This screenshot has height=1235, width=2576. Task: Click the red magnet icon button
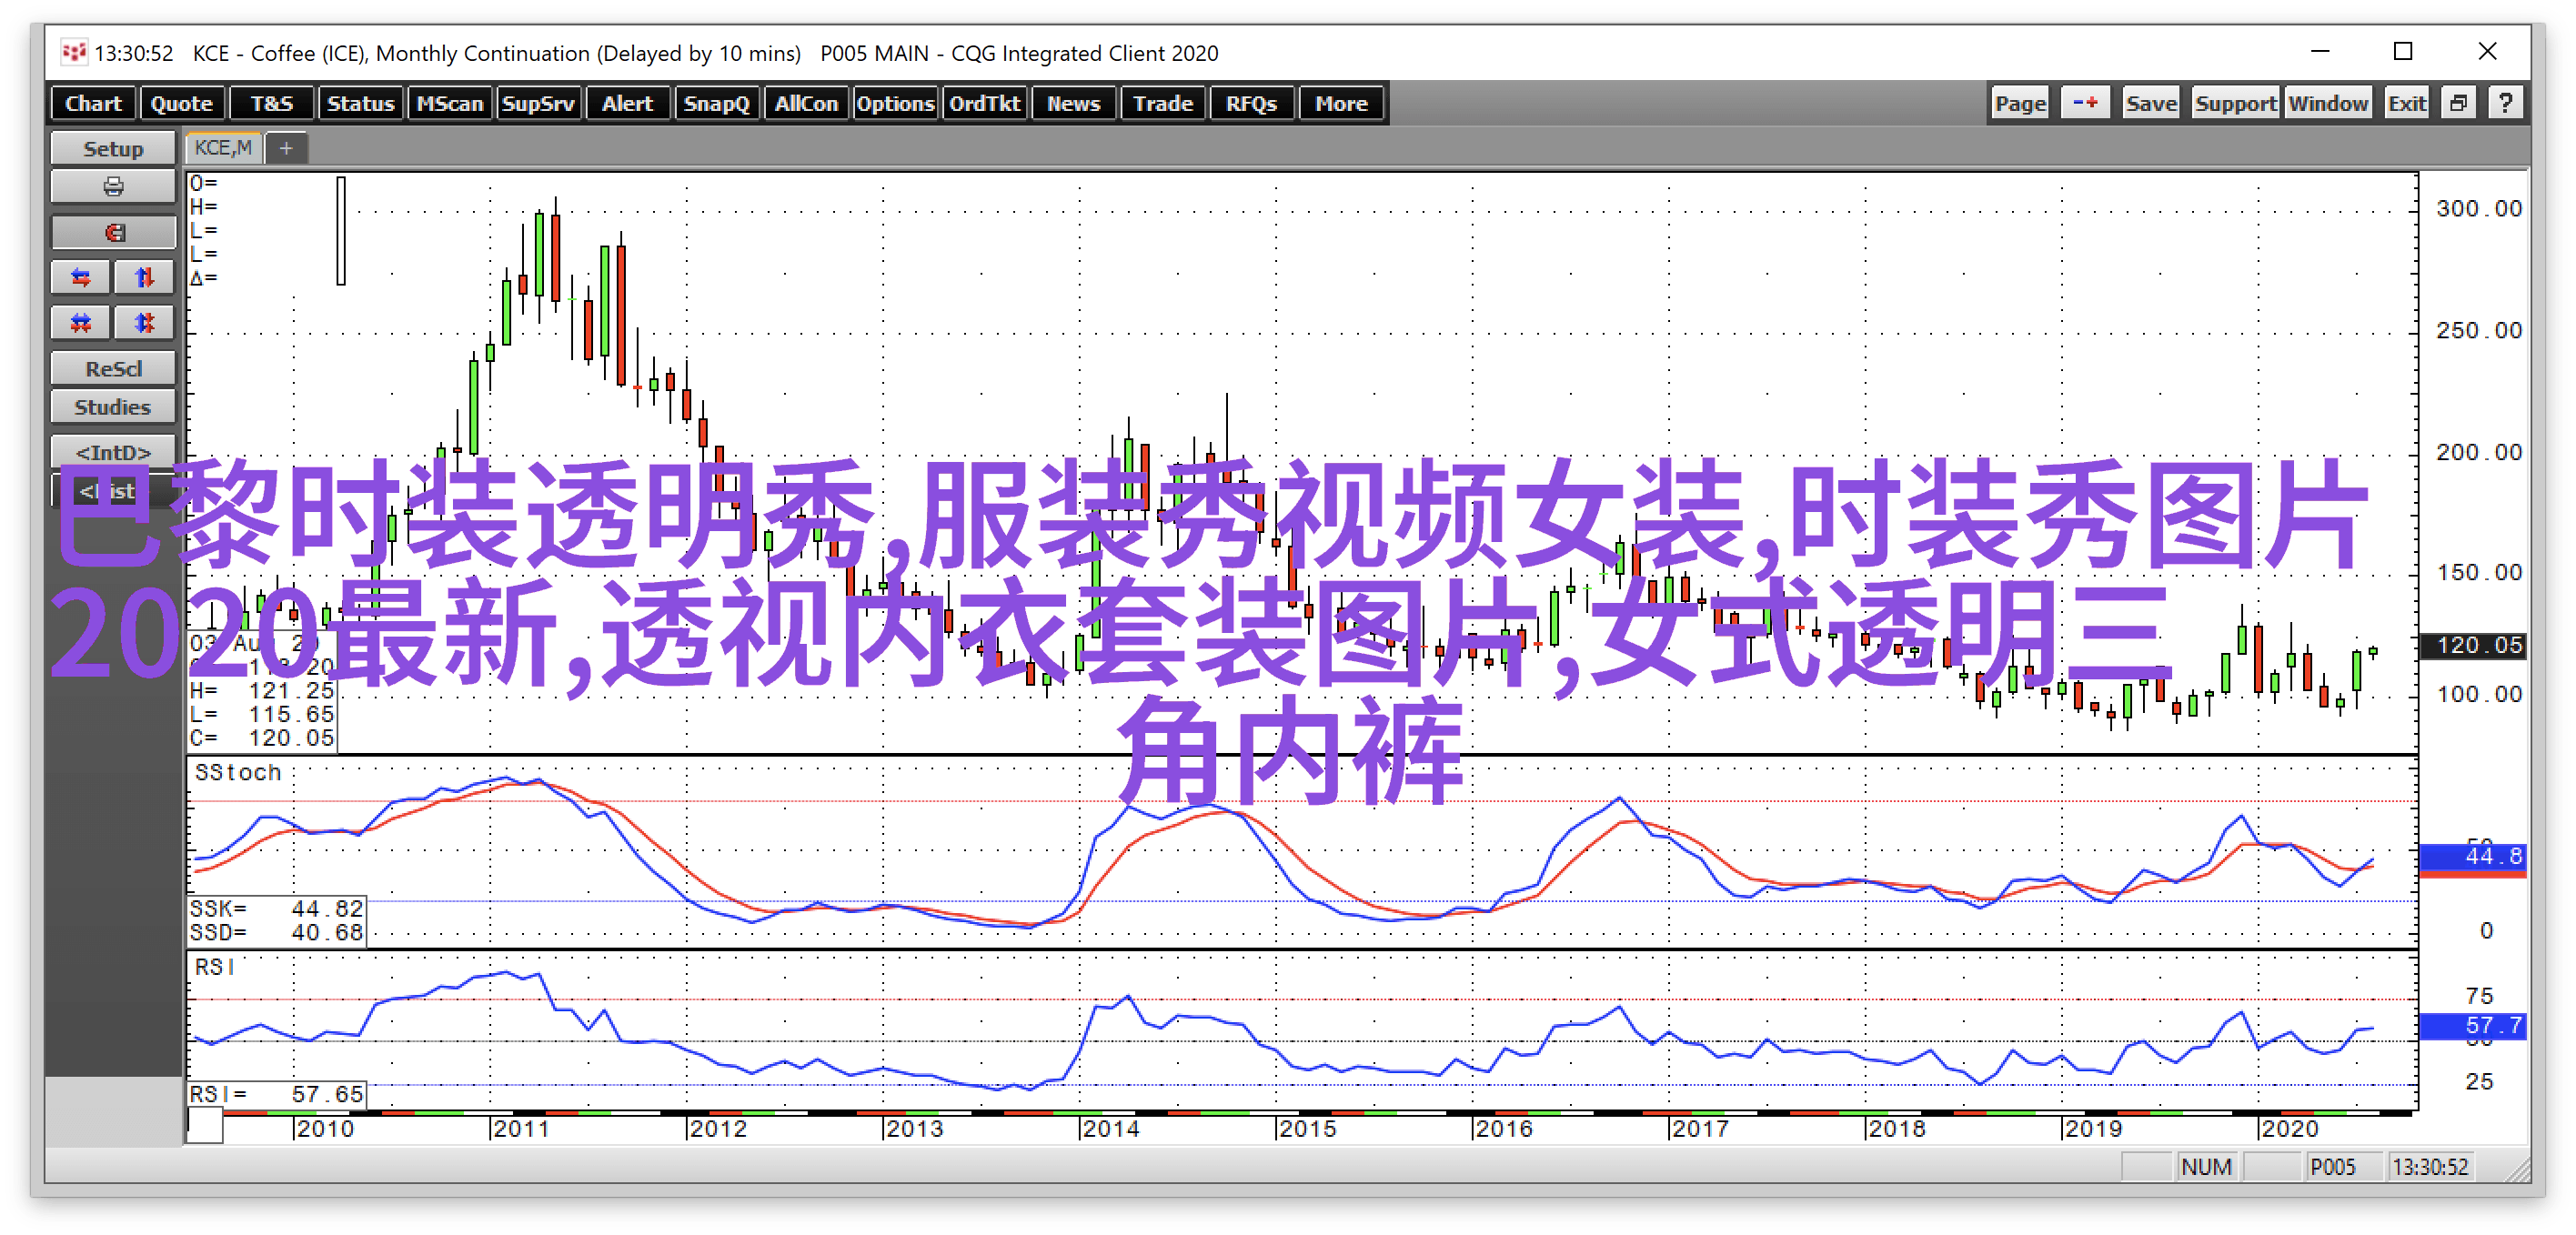click(x=113, y=233)
